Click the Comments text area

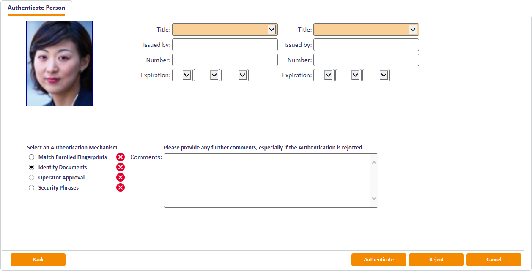[266, 180]
